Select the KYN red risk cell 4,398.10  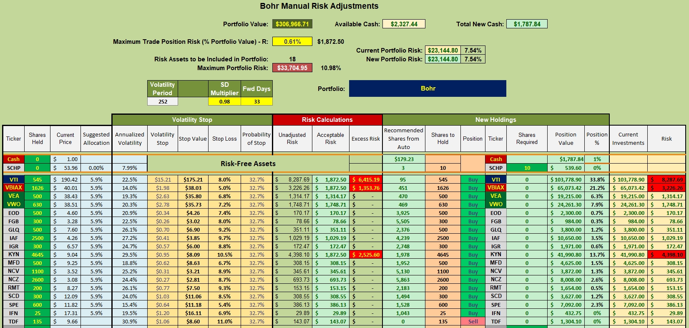(666, 255)
